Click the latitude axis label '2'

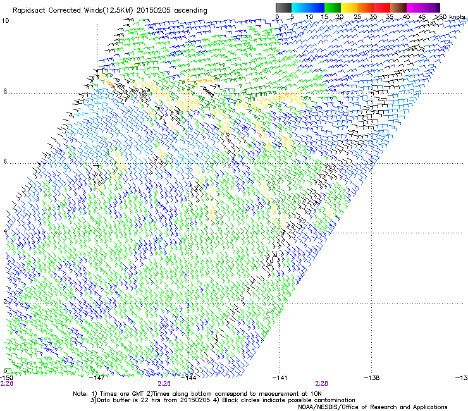(5, 301)
